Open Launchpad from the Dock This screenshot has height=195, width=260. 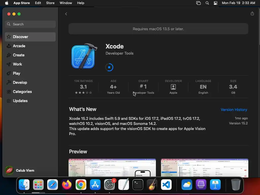(x=38, y=185)
